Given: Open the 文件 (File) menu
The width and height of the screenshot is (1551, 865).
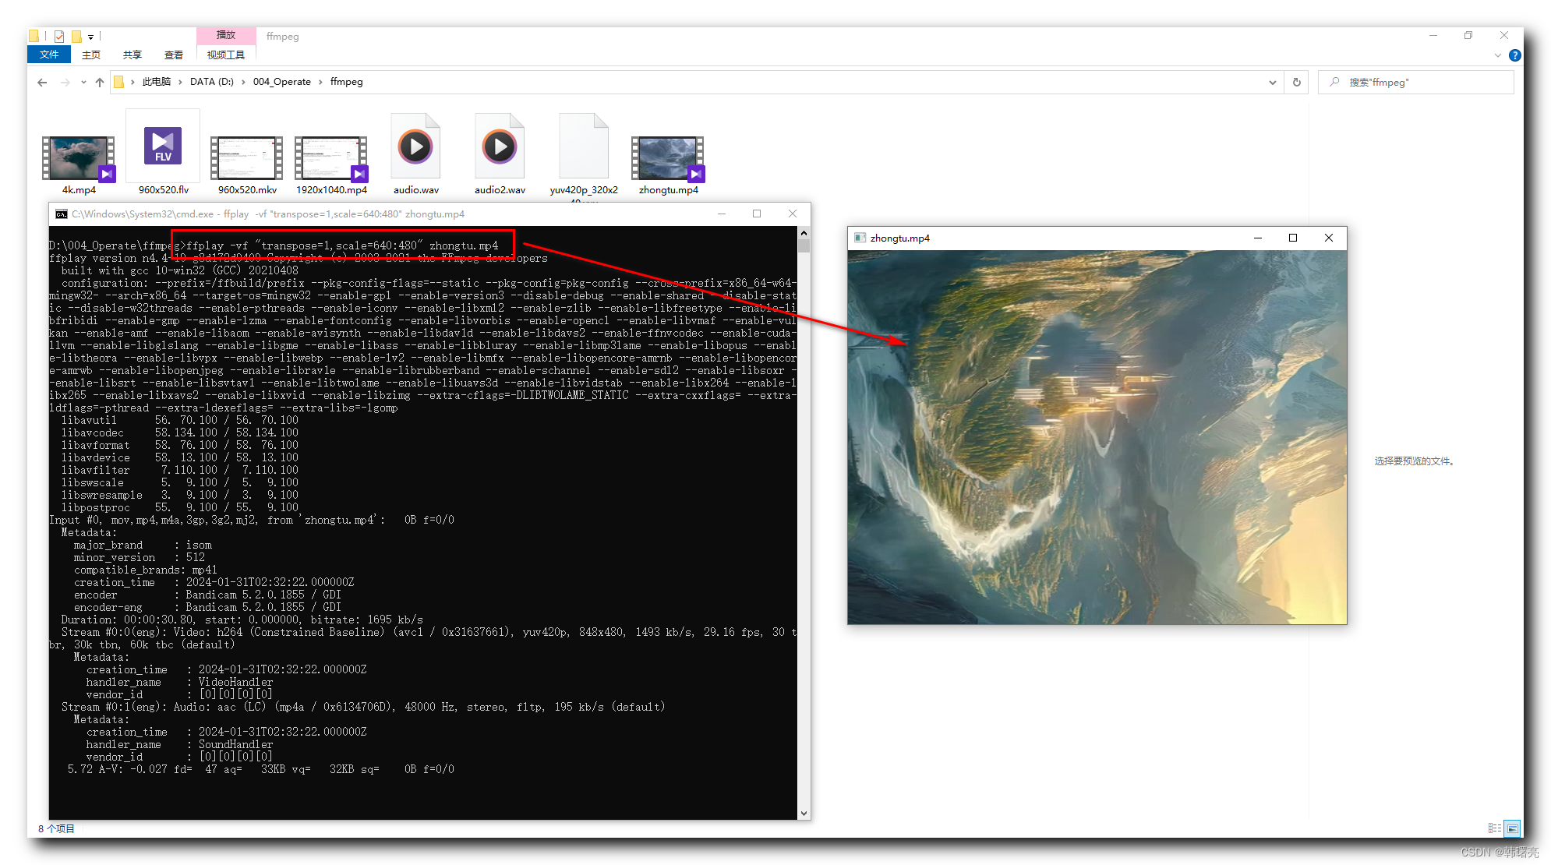Looking at the screenshot, I should tap(49, 55).
